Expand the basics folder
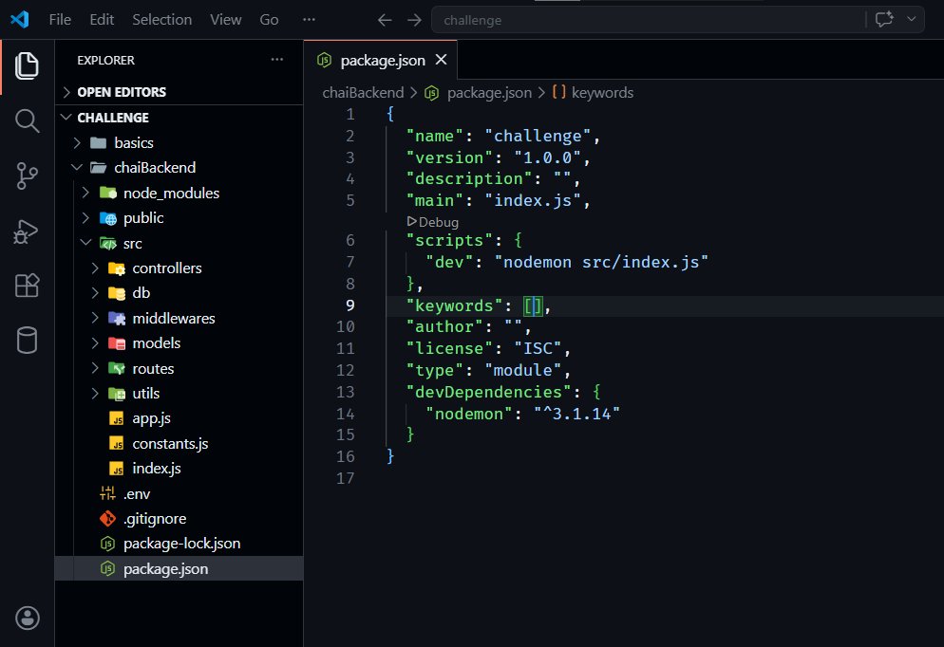 (x=179, y=142)
